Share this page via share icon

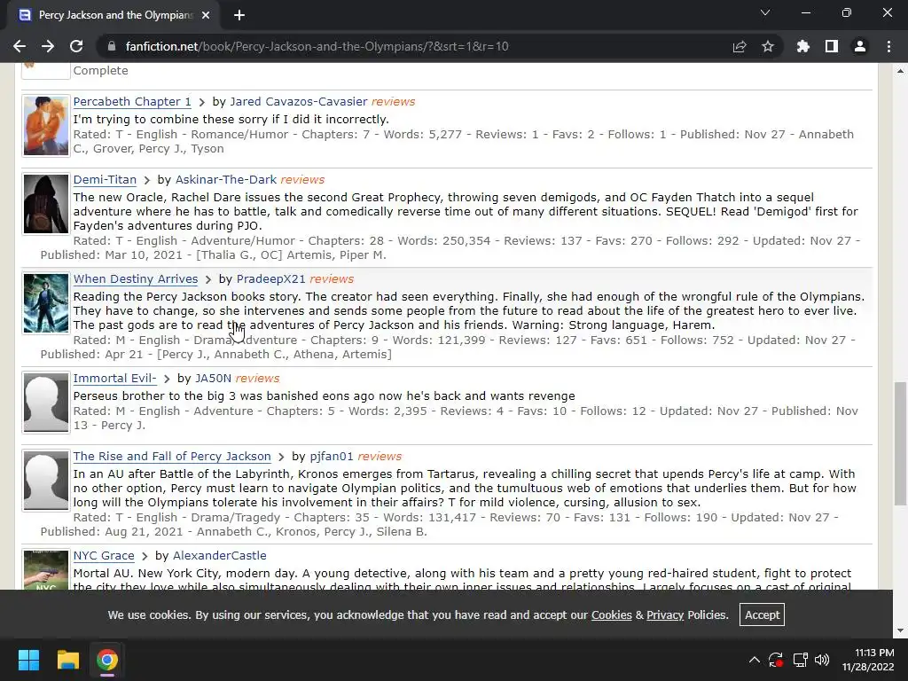pyautogui.click(x=740, y=46)
